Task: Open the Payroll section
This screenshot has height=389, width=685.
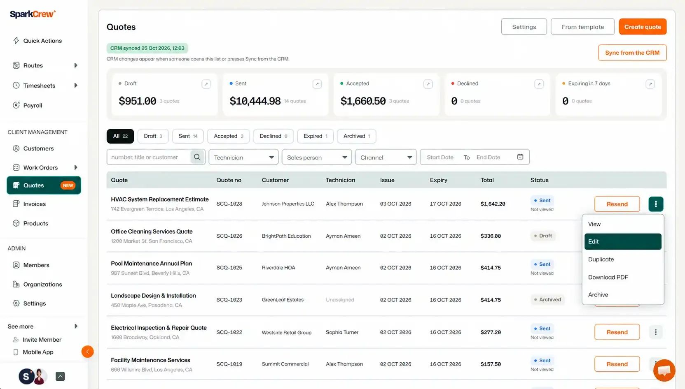Action: coord(28,105)
